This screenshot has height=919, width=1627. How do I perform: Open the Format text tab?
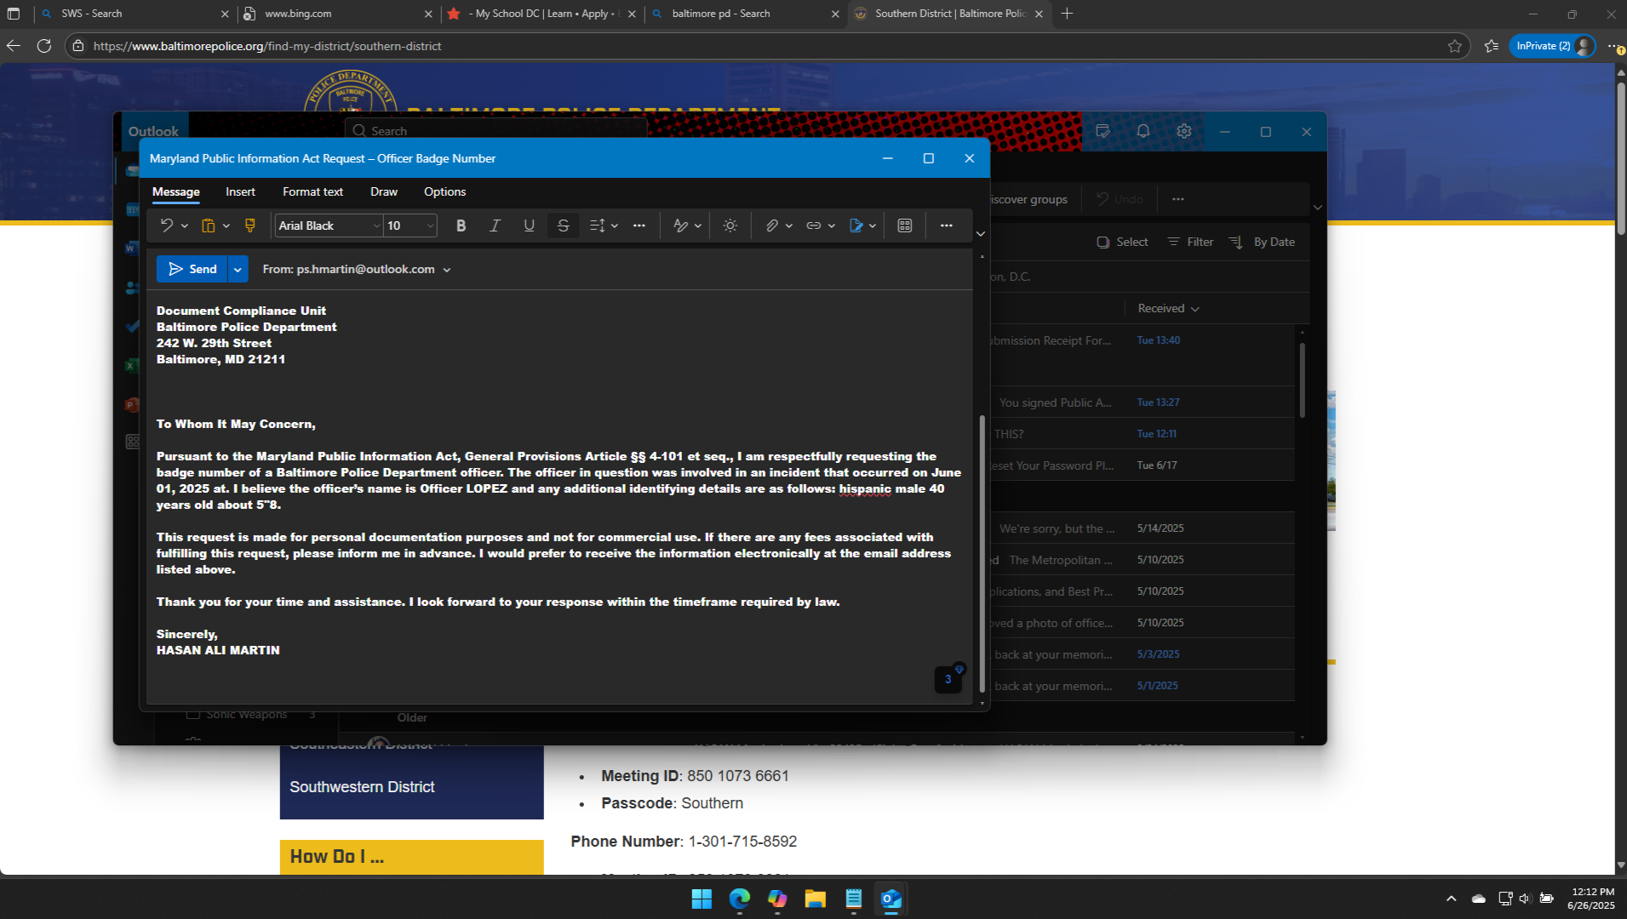click(312, 192)
